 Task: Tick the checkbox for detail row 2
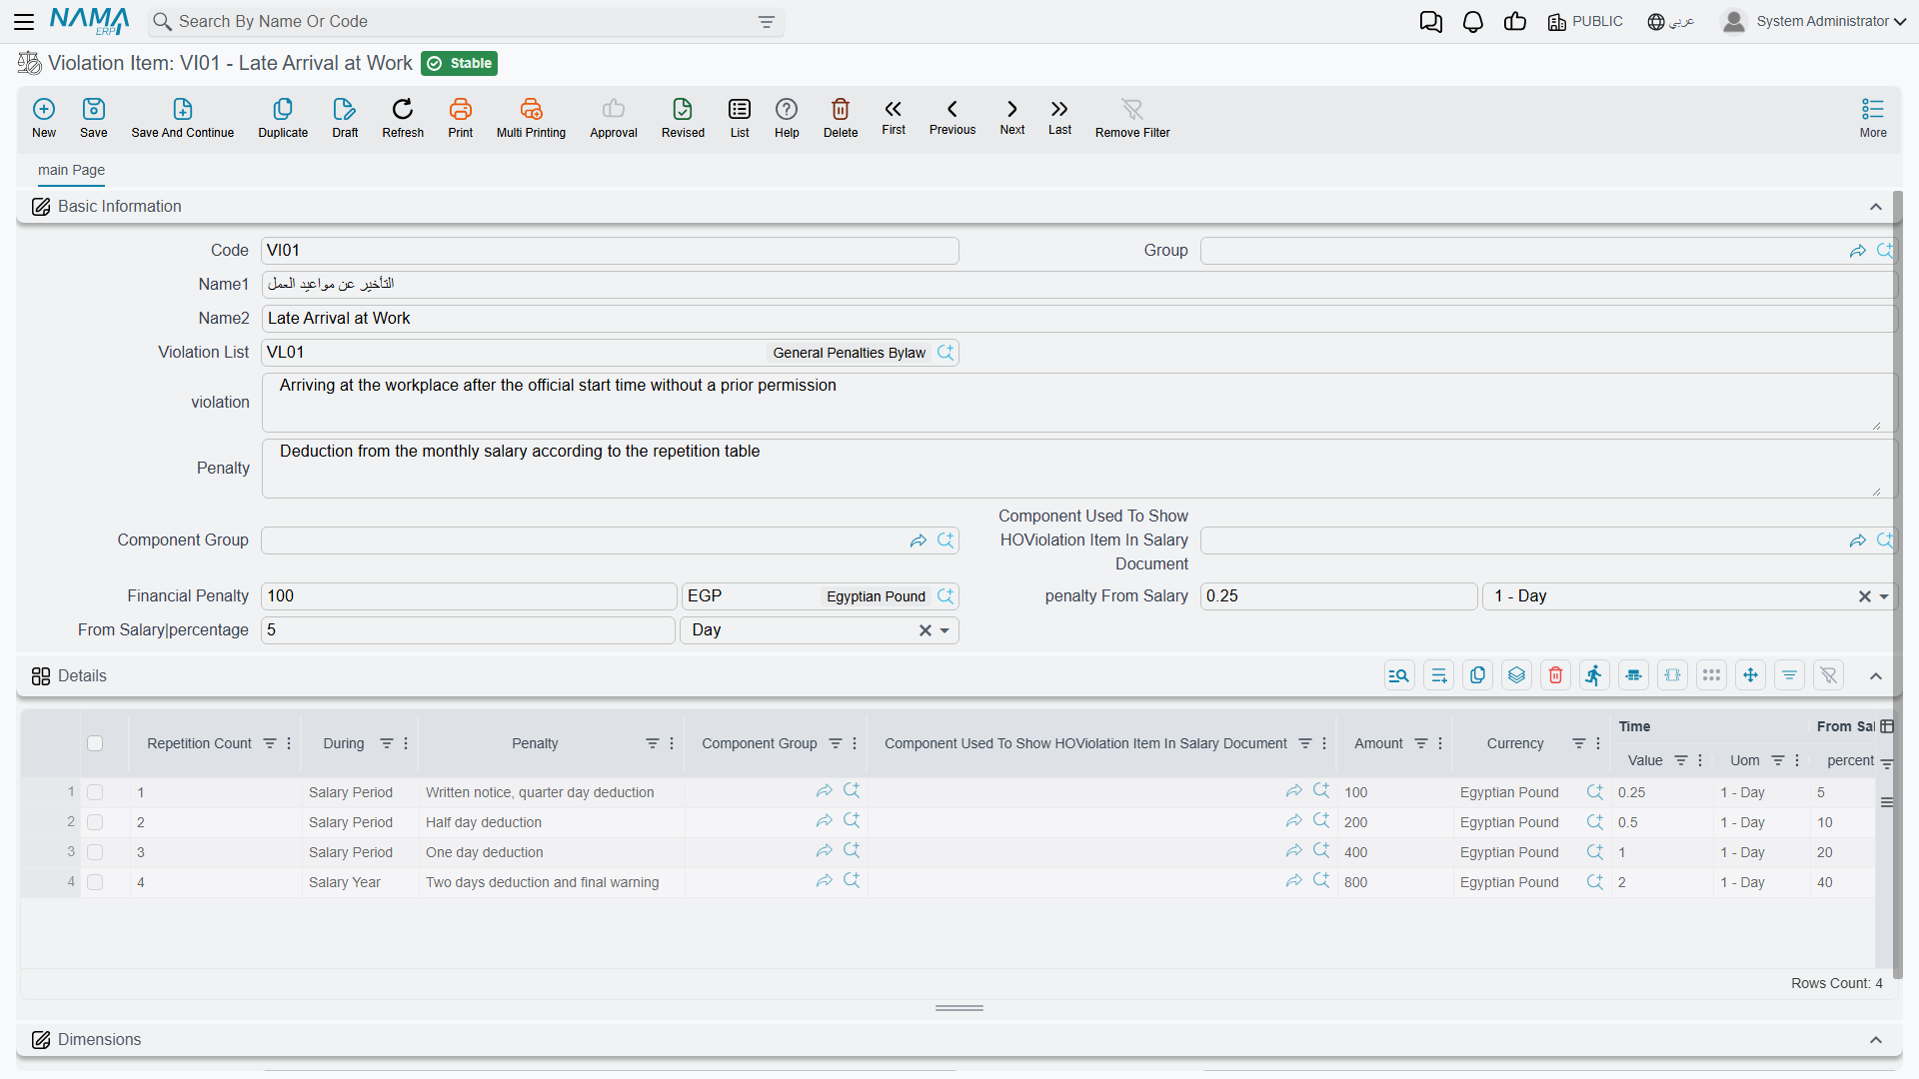(x=95, y=822)
